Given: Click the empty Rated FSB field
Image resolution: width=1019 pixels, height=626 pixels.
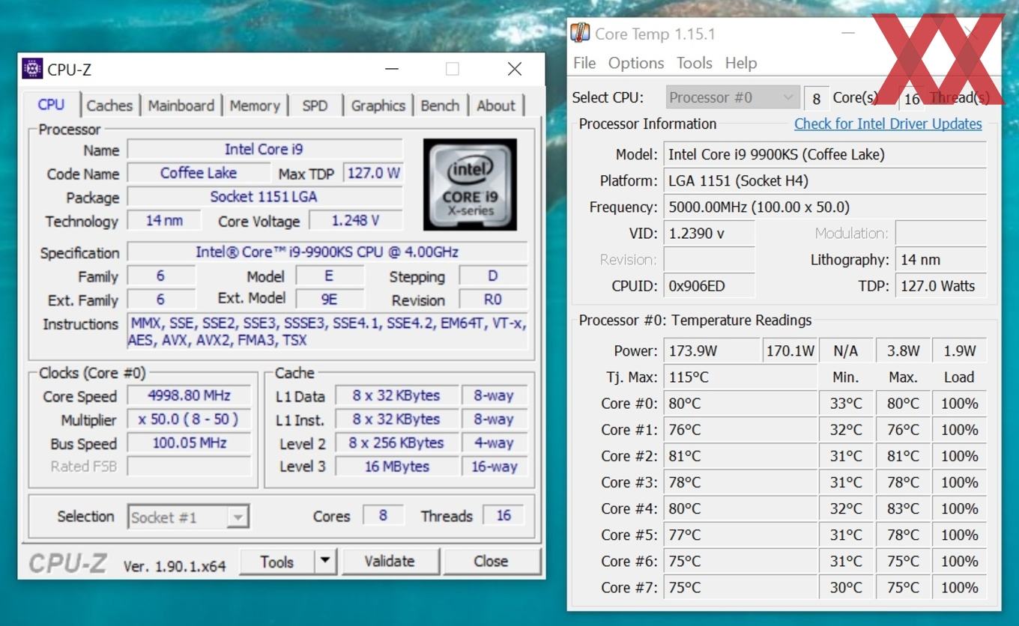Looking at the screenshot, I should click(x=190, y=466).
